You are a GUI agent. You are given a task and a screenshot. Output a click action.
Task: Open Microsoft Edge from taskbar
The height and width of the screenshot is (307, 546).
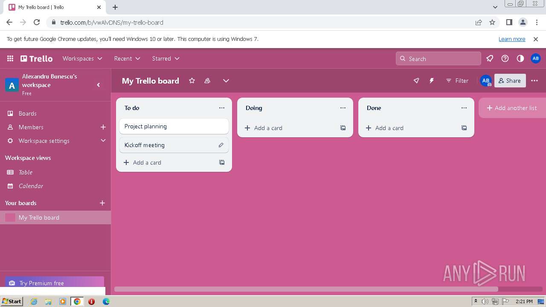[106, 301]
